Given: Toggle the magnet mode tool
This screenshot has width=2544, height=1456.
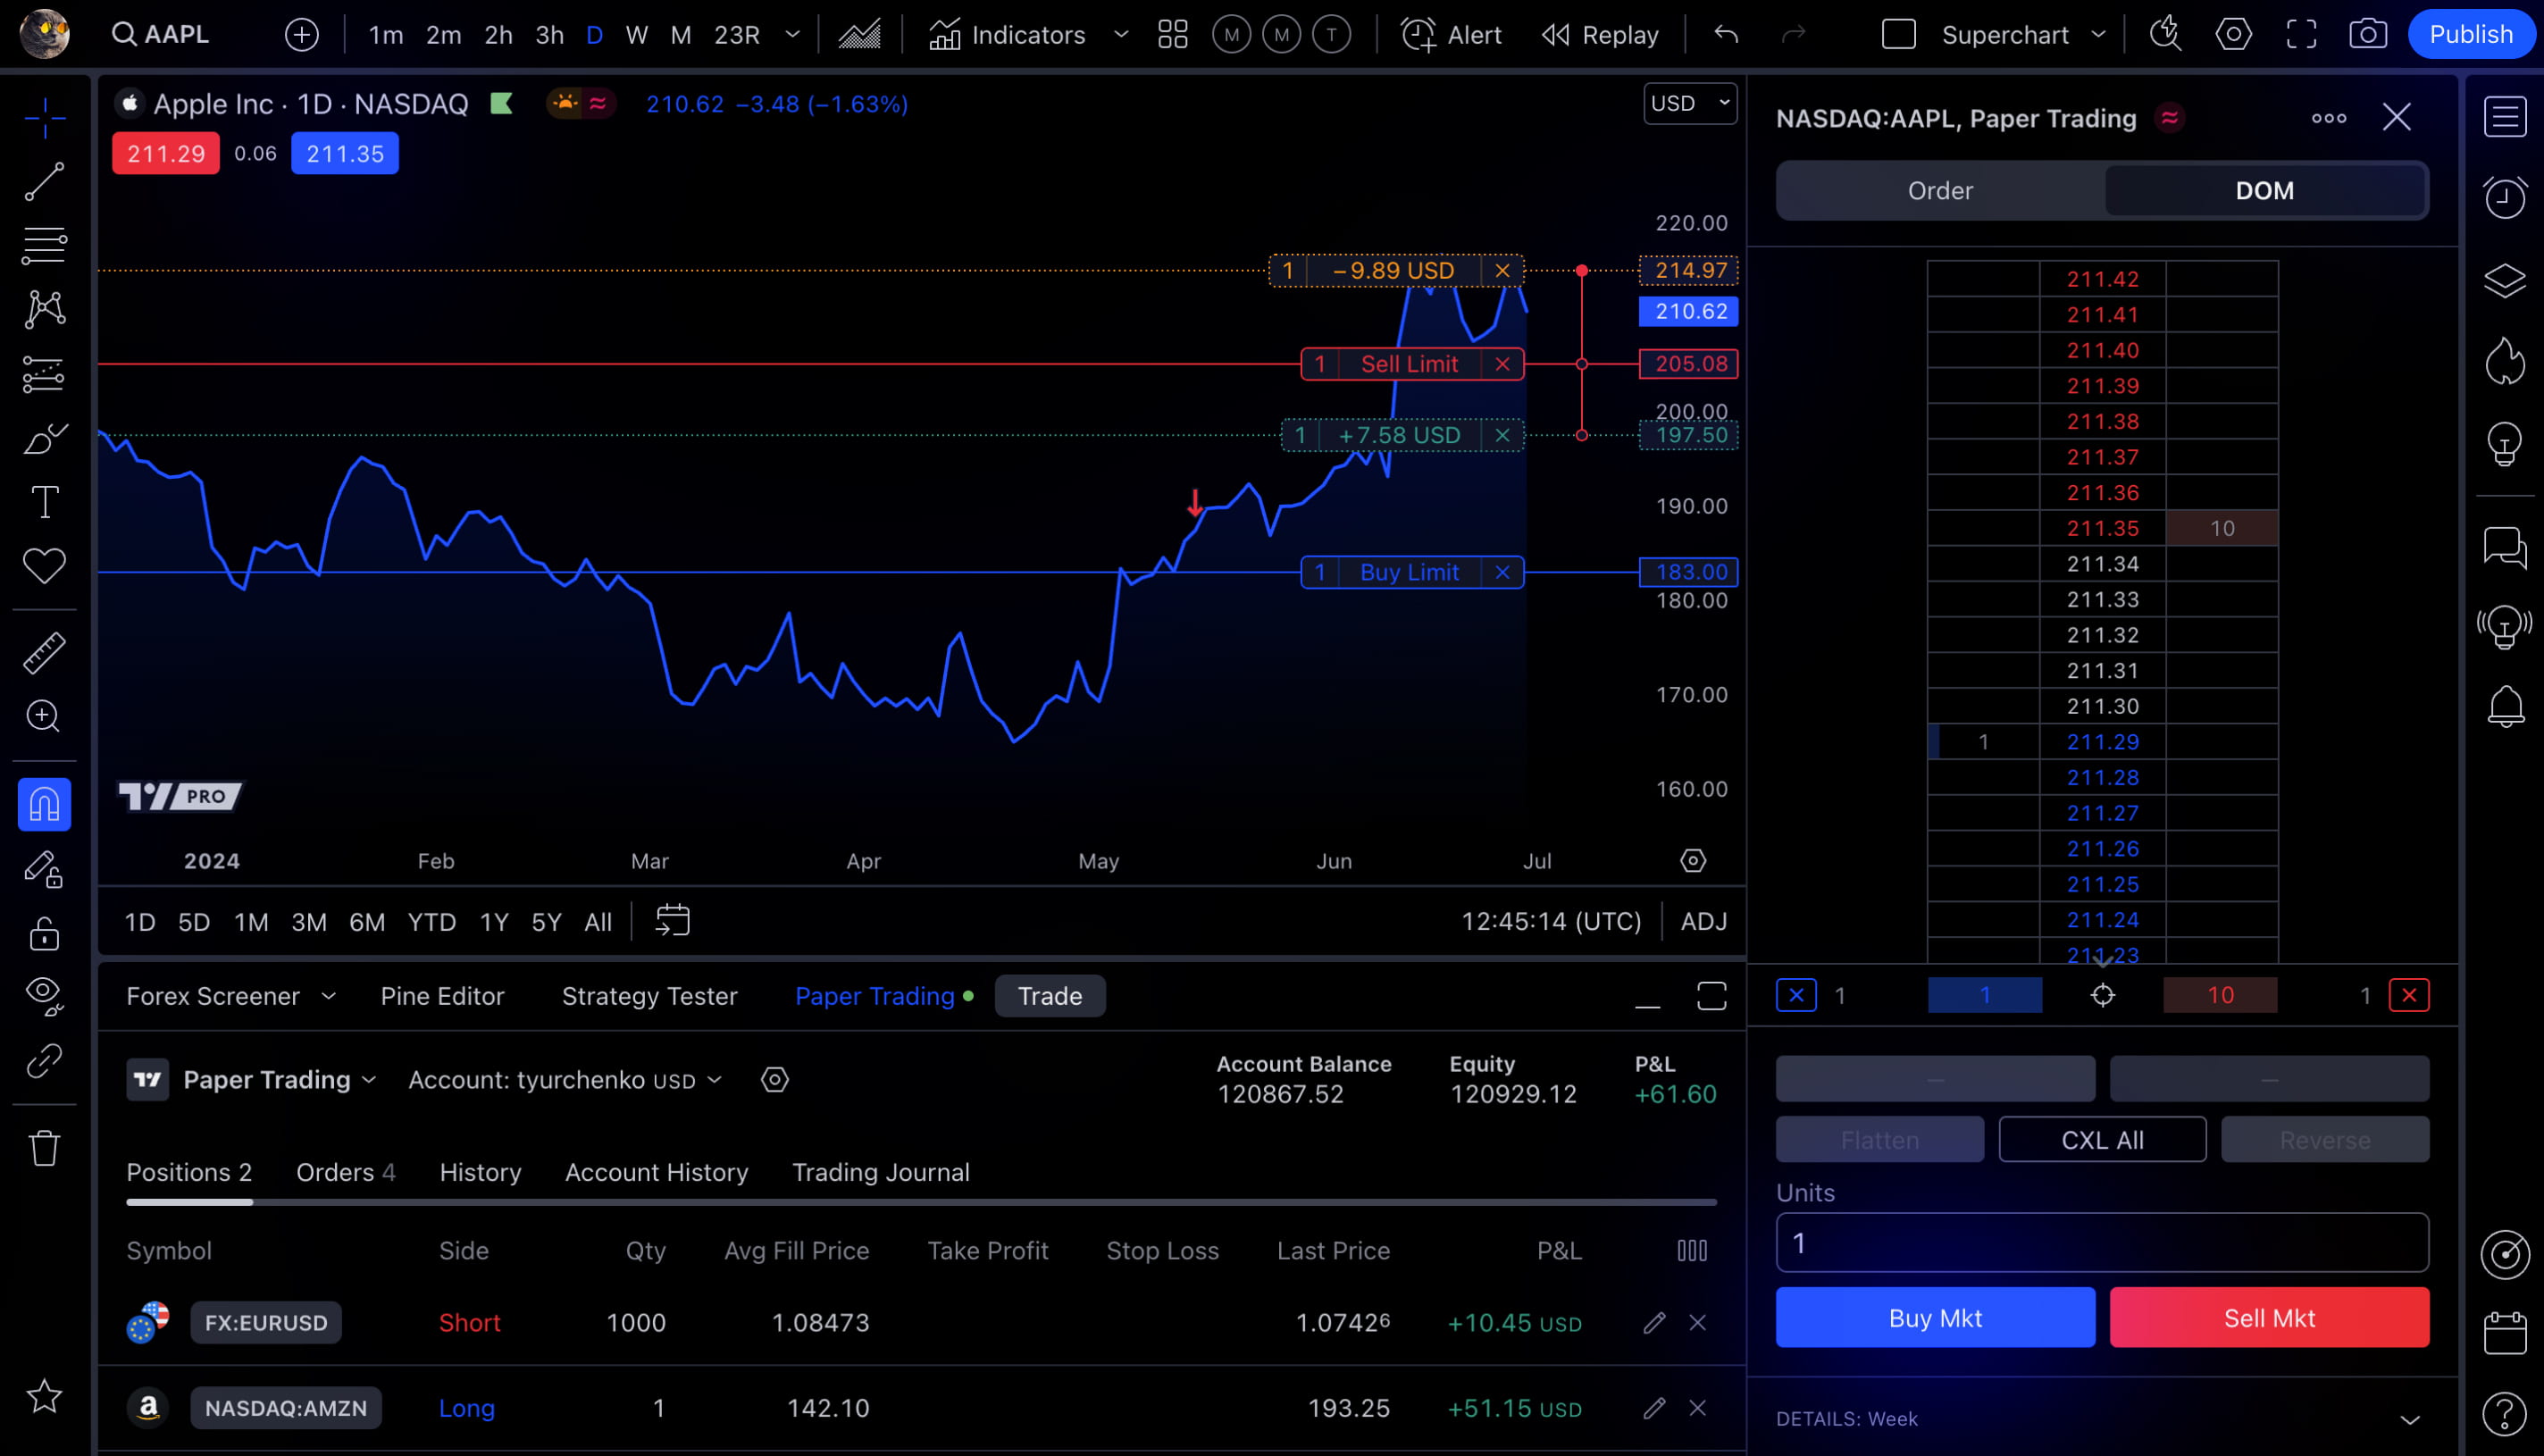Looking at the screenshot, I should [x=44, y=804].
